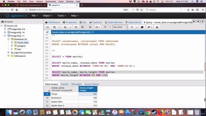
Task: Open the Clear eraser dropdown
Action: click(149, 27)
